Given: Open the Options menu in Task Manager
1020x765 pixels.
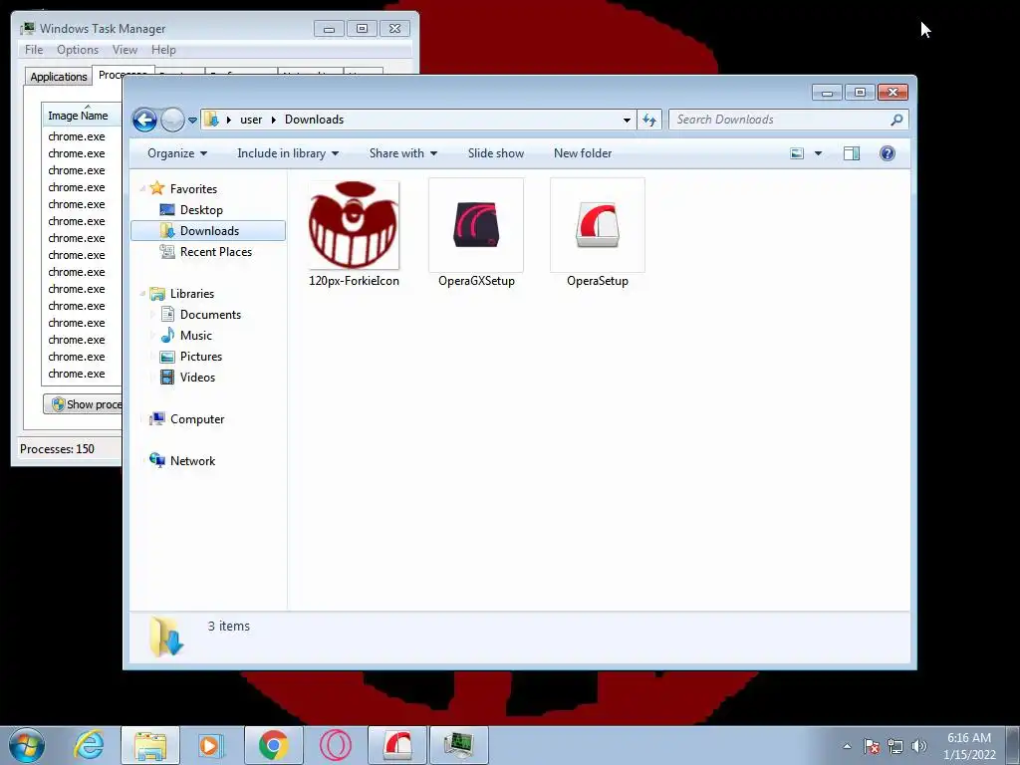Looking at the screenshot, I should pyautogui.click(x=78, y=50).
